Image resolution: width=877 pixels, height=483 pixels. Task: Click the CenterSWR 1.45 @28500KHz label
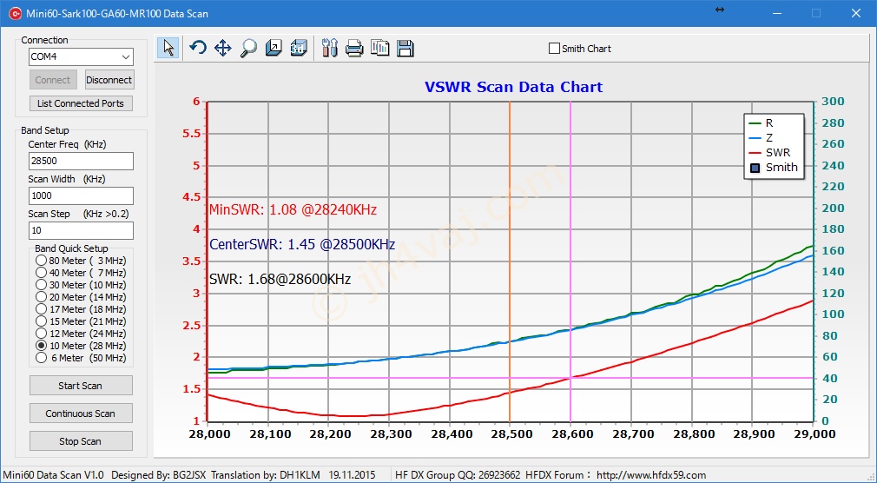[302, 245]
